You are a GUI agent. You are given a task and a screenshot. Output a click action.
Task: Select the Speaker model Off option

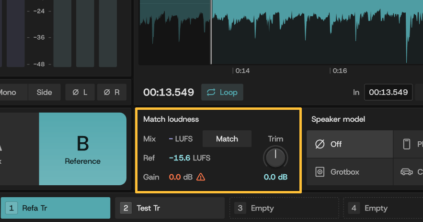350,144
